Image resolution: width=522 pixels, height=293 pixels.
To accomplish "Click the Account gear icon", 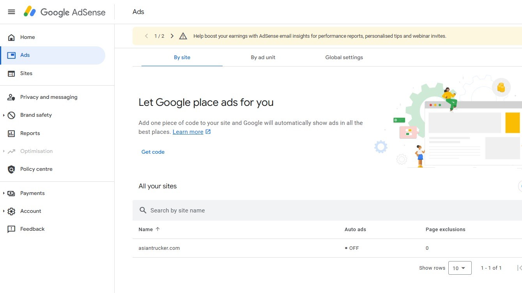I will tap(11, 211).
